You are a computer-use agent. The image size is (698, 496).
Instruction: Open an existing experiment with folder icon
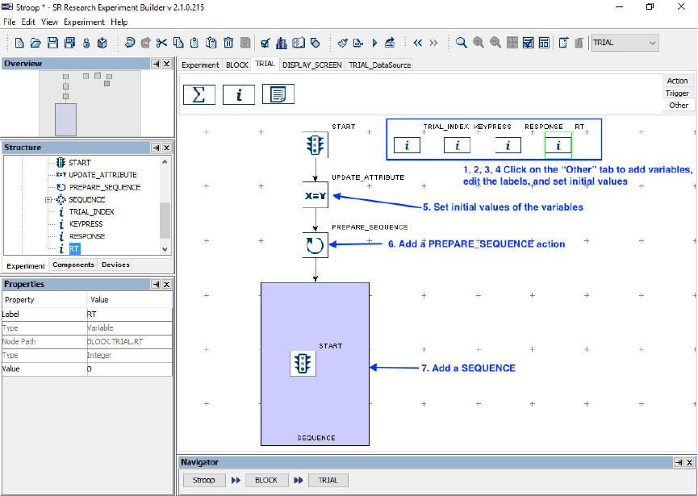[x=36, y=43]
